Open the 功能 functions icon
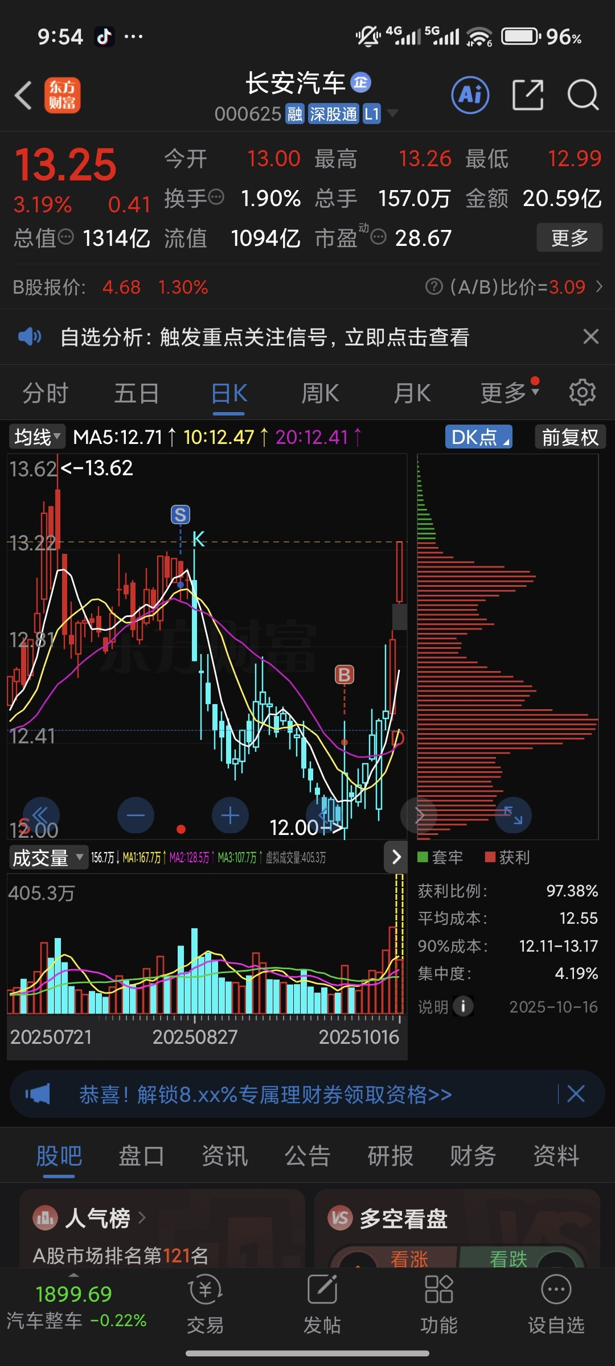Viewport: 615px width, 1366px height. tap(439, 1290)
